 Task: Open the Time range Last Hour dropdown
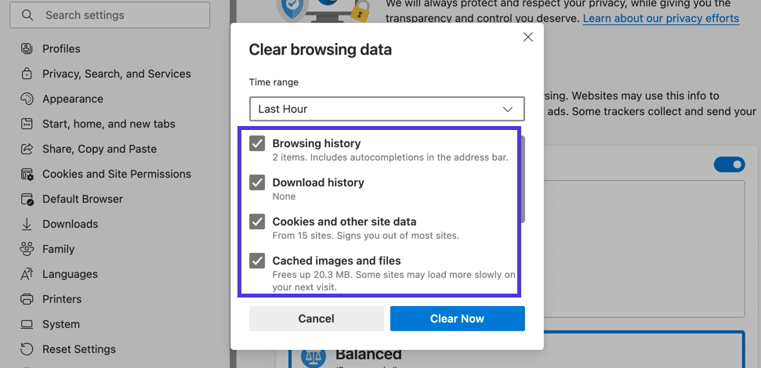point(387,109)
